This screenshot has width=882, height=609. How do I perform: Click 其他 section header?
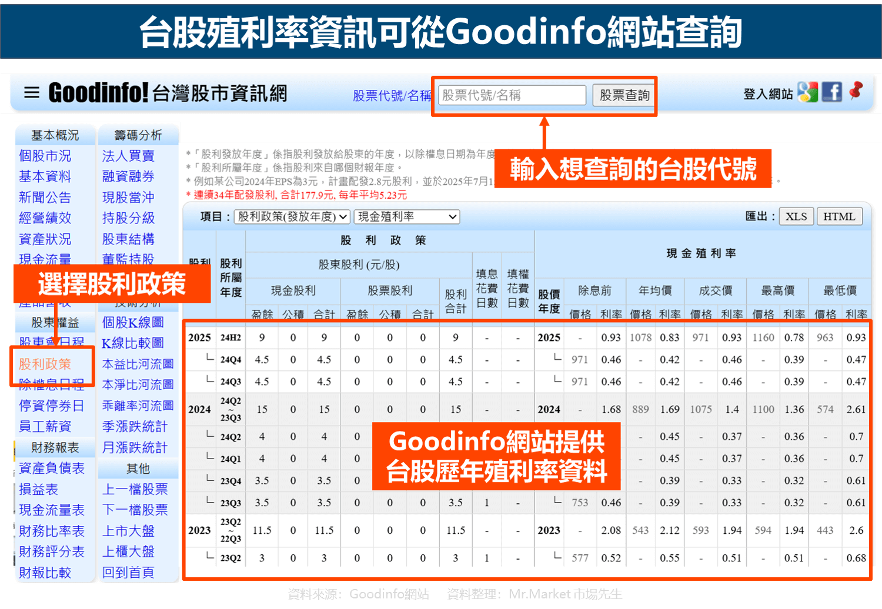(138, 469)
